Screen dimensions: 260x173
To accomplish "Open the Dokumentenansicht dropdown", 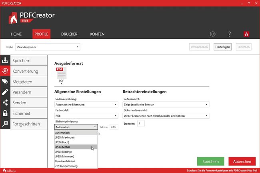I will [x=166, y=116].
